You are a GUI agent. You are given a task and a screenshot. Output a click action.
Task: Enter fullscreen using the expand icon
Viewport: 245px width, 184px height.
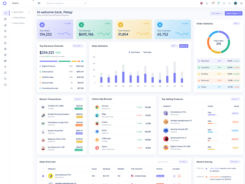tap(224, 3)
